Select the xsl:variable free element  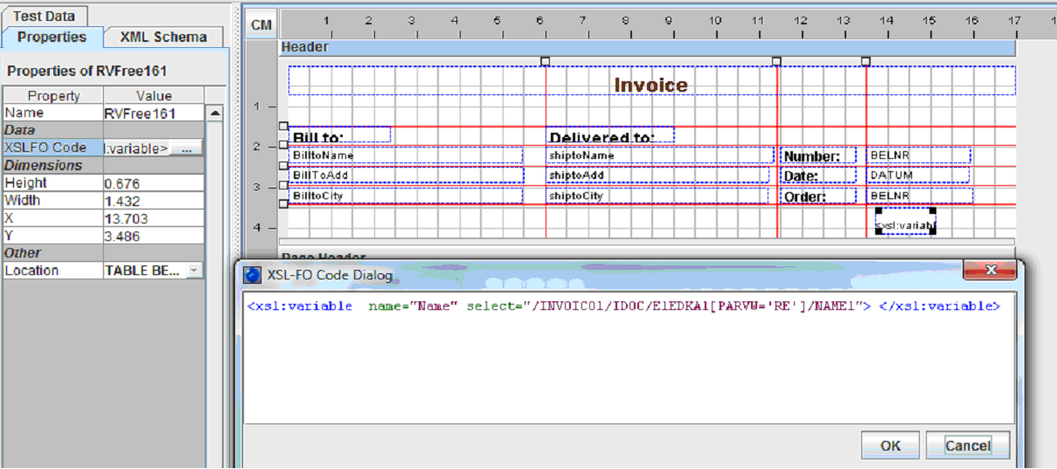tap(906, 222)
